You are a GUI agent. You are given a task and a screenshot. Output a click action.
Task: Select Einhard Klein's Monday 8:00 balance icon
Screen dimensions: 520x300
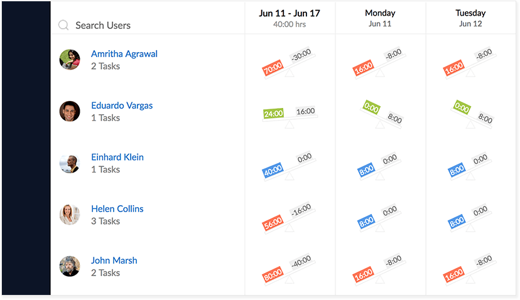380,167
